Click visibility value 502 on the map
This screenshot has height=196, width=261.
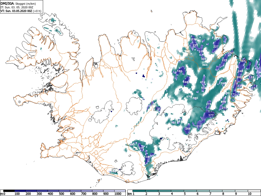[174, 123]
